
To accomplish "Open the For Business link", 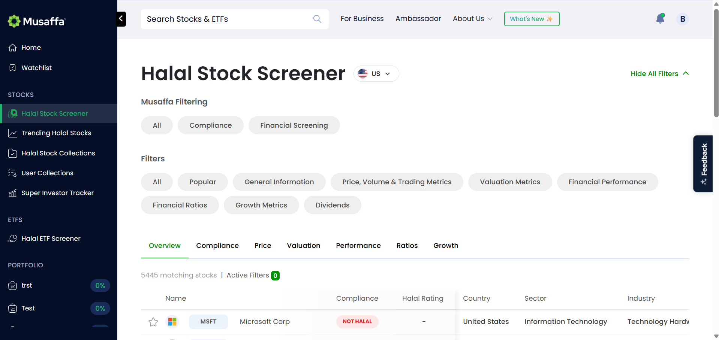I will click(x=362, y=19).
